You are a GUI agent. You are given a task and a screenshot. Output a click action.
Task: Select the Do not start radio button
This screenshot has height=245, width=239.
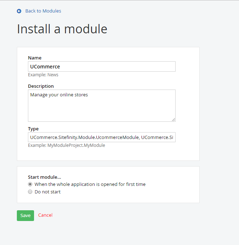pyautogui.click(x=30, y=192)
